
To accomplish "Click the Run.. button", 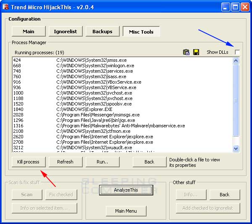I will click(102, 162).
